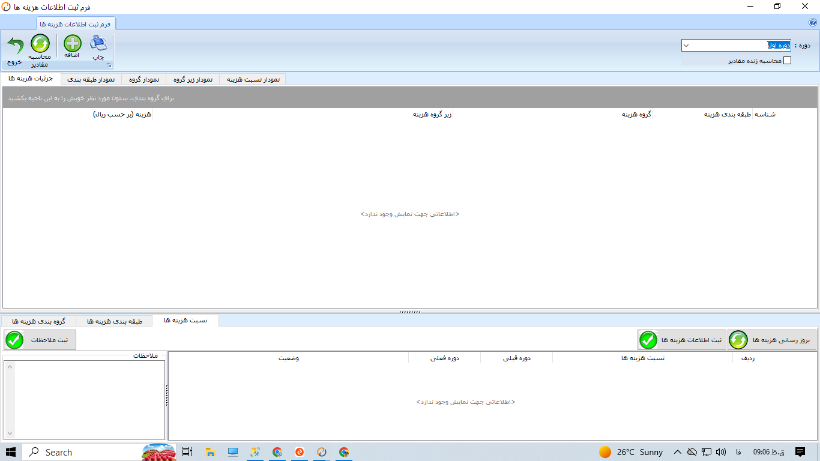Click inside the ملاحظات notes text box
The width and height of the screenshot is (820, 461).
tap(89, 400)
